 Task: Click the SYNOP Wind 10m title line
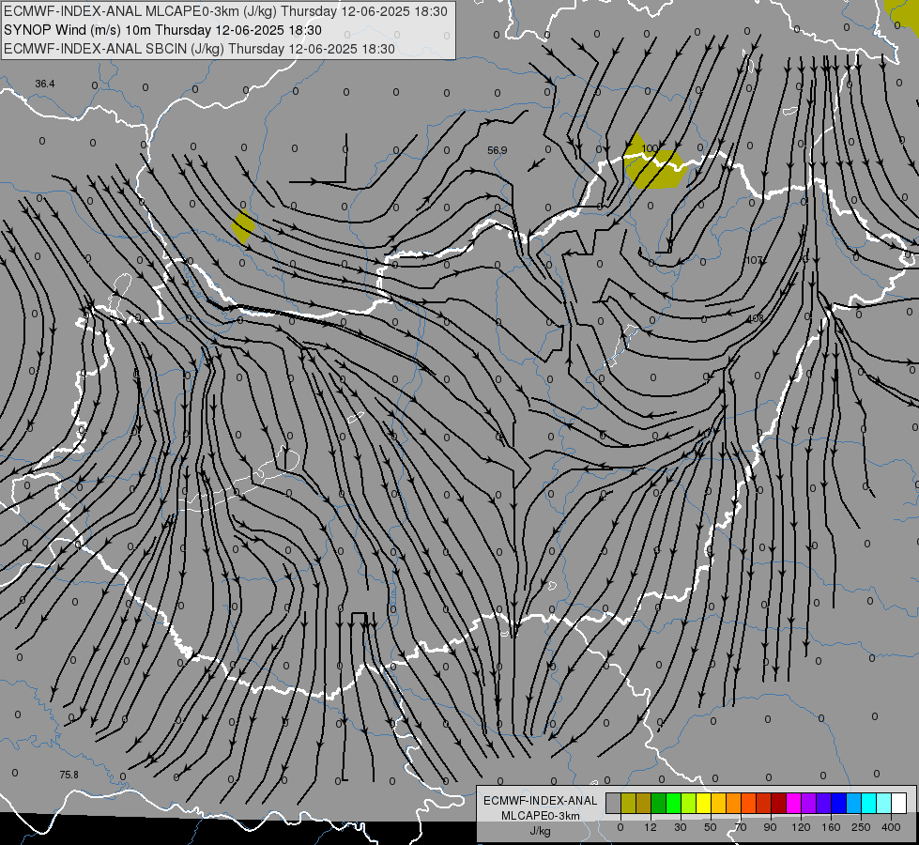162,30
